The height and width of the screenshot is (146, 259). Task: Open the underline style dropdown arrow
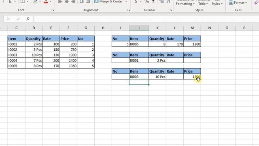15,2
